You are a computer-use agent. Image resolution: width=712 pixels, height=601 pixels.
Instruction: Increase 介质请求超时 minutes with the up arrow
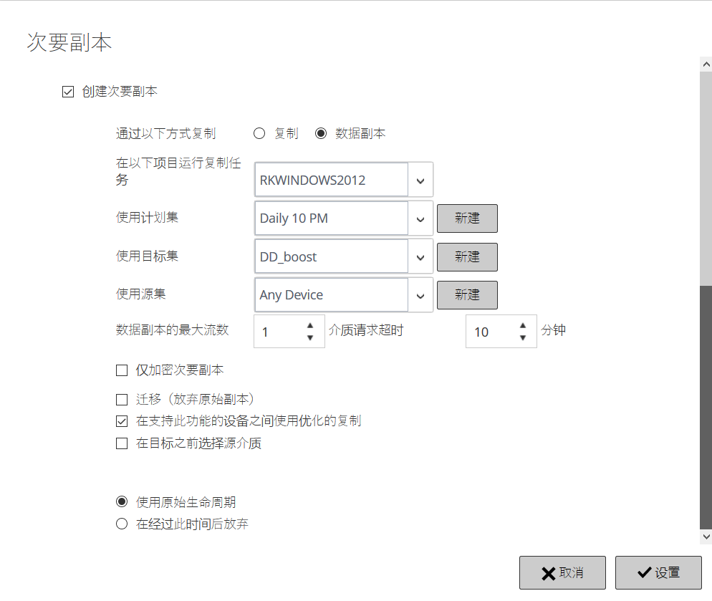coord(523,326)
